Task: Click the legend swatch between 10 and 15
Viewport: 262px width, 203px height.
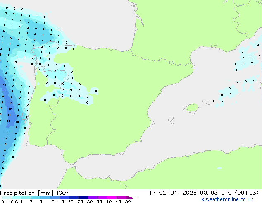Action: coord(55,198)
